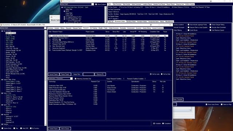Select the Geosurvey Equipment research row
Viewport: 233px width, 131px height.
tap(108, 48)
